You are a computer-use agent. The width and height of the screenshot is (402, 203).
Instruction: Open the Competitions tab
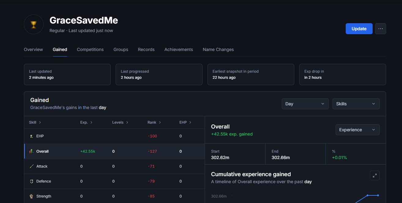click(90, 49)
